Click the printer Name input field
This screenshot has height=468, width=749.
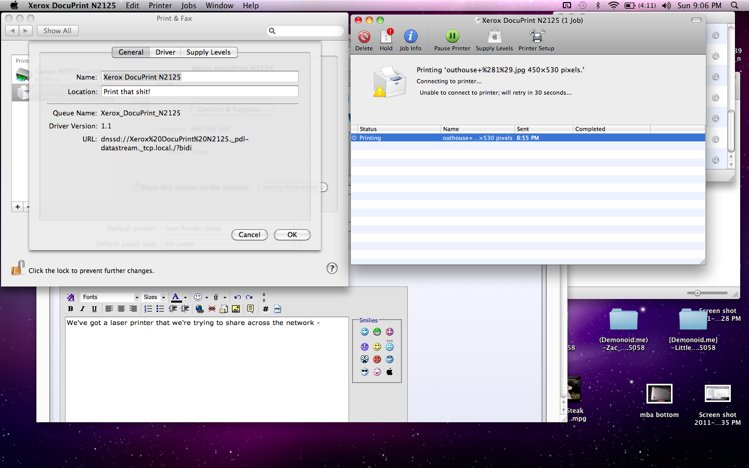(200, 77)
